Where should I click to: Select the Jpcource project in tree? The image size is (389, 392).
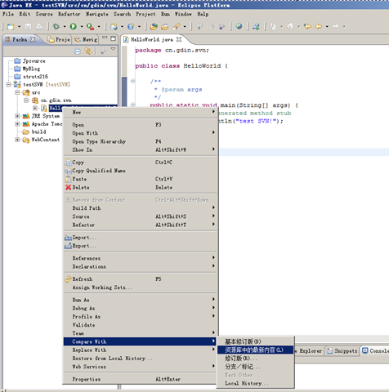pos(30,61)
